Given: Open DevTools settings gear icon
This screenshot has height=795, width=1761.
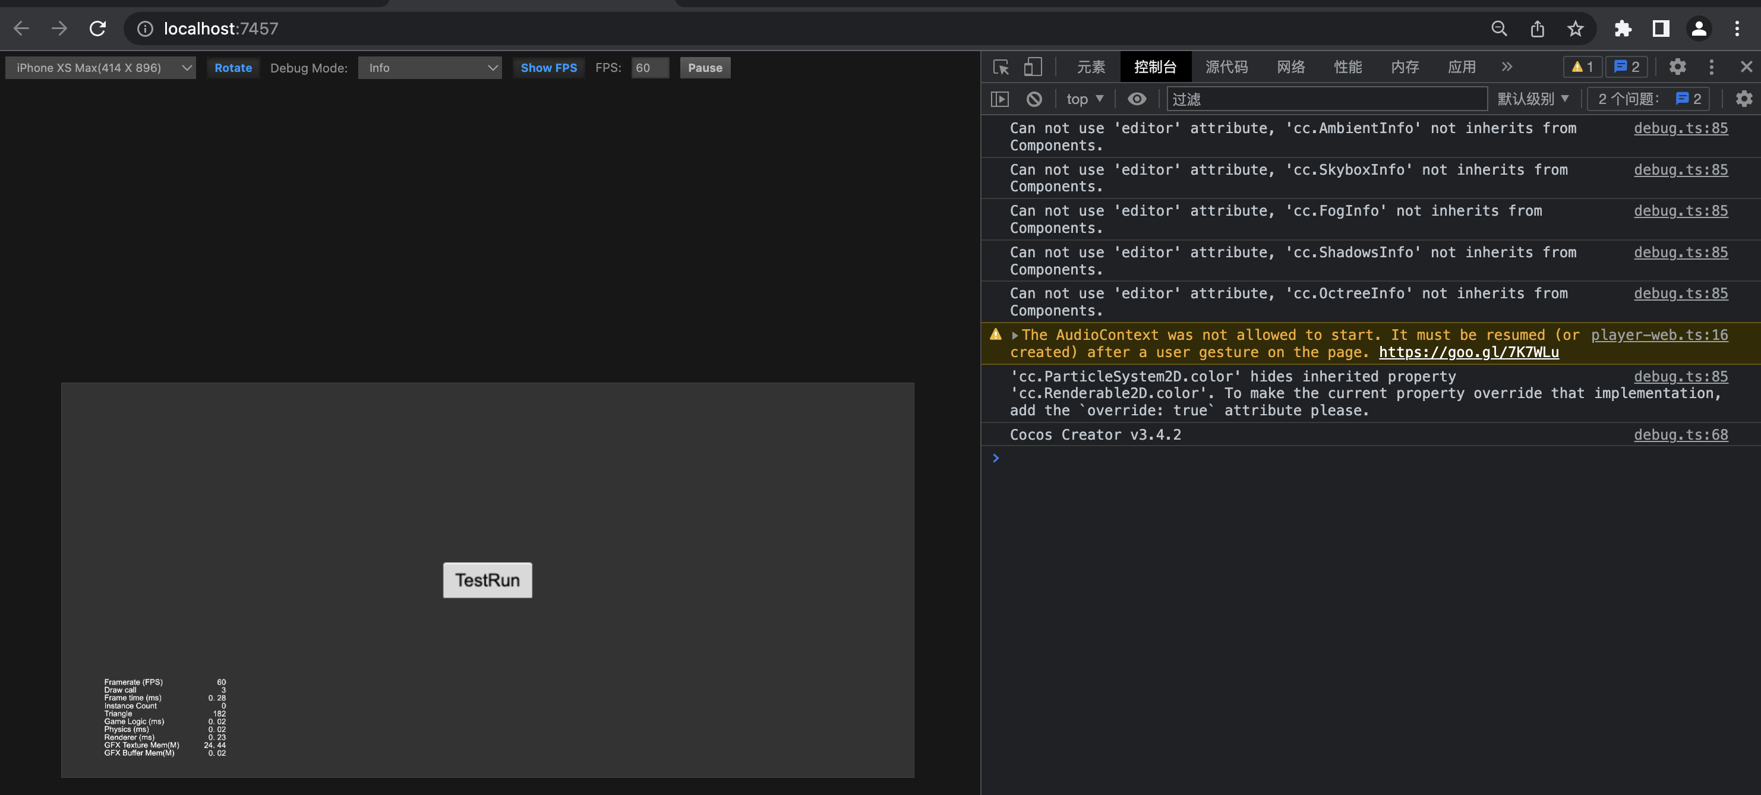Looking at the screenshot, I should pos(1677,67).
